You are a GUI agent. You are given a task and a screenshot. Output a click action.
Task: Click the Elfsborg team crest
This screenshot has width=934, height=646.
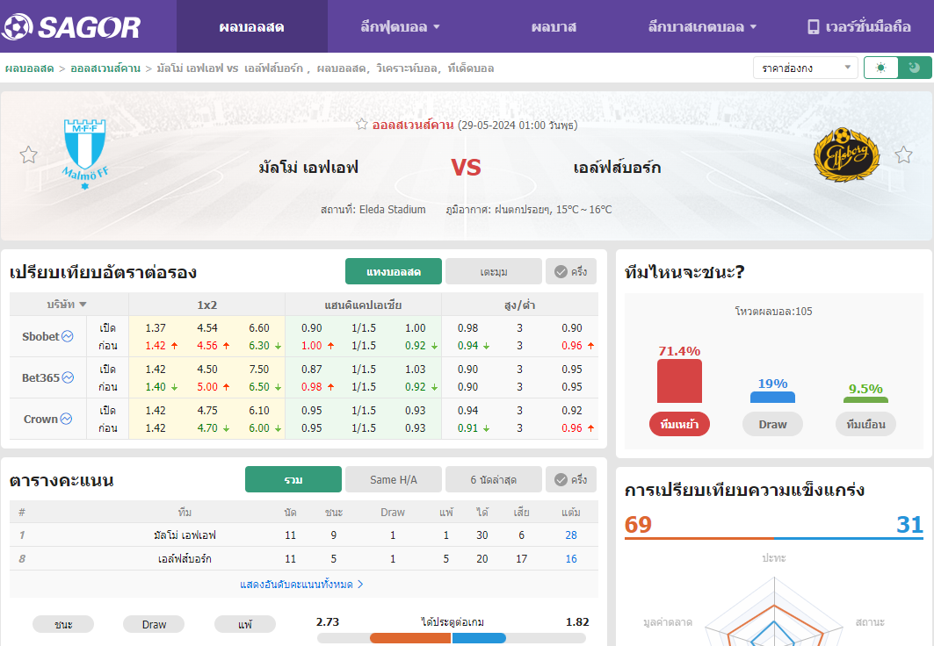(x=846, y=154)
